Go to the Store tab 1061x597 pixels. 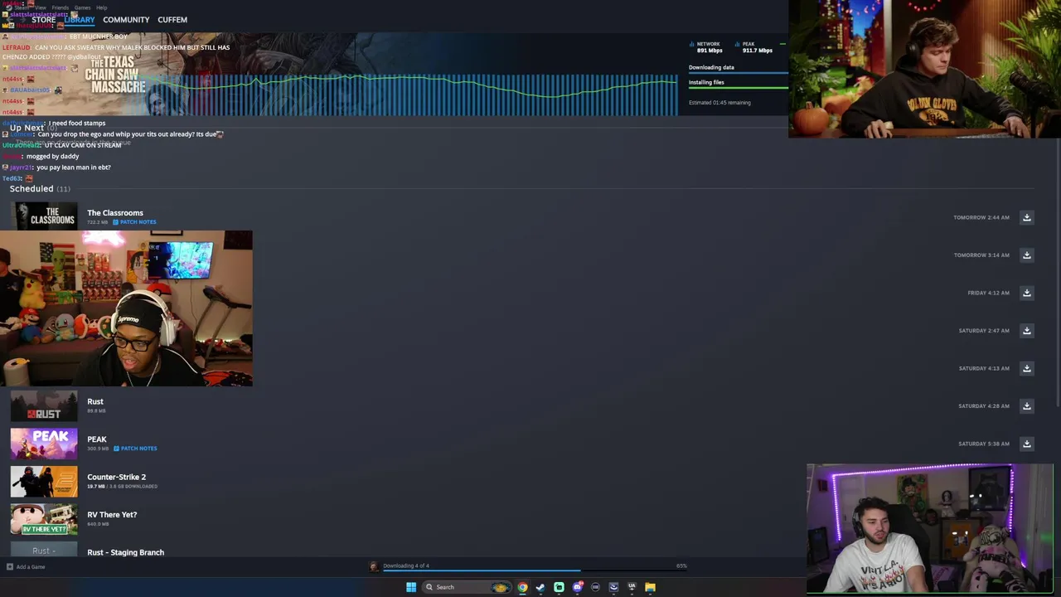43,20
